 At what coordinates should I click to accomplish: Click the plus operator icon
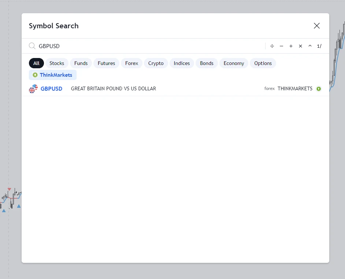pos(291,46)
